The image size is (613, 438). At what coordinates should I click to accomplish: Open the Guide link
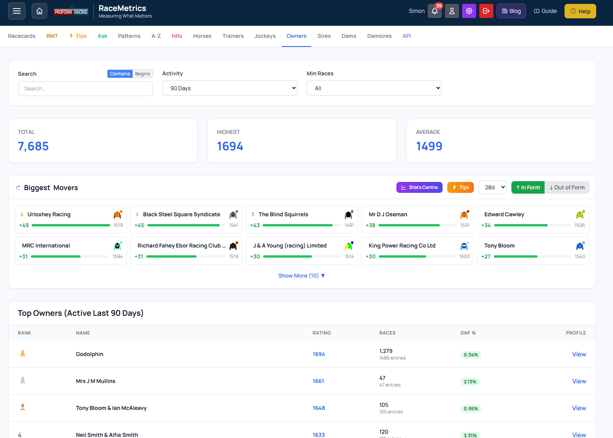pos(545,11)
